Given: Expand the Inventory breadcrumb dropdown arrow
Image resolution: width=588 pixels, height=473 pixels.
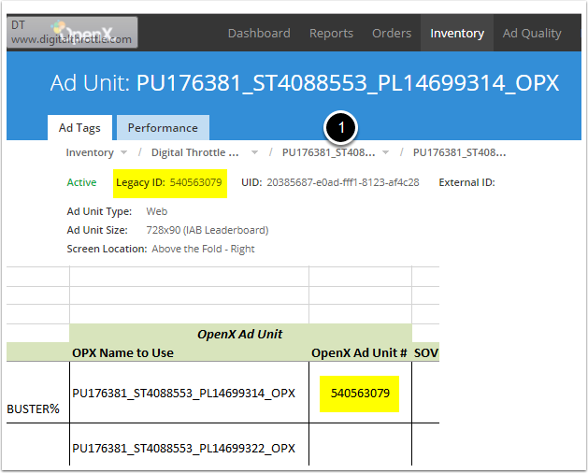Looking at the screenshot, I should [123, 152].
